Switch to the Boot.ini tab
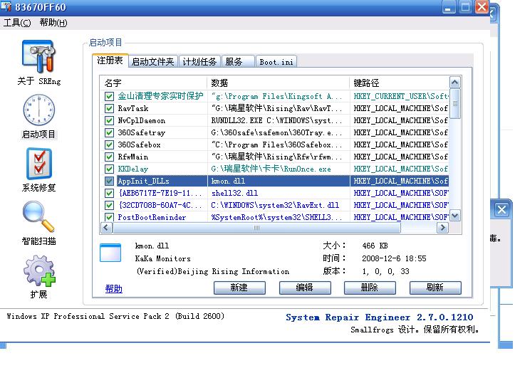 click(x=276, y=62)
